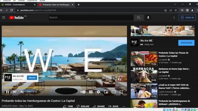Open player settings gear

(x=98, y=92)
